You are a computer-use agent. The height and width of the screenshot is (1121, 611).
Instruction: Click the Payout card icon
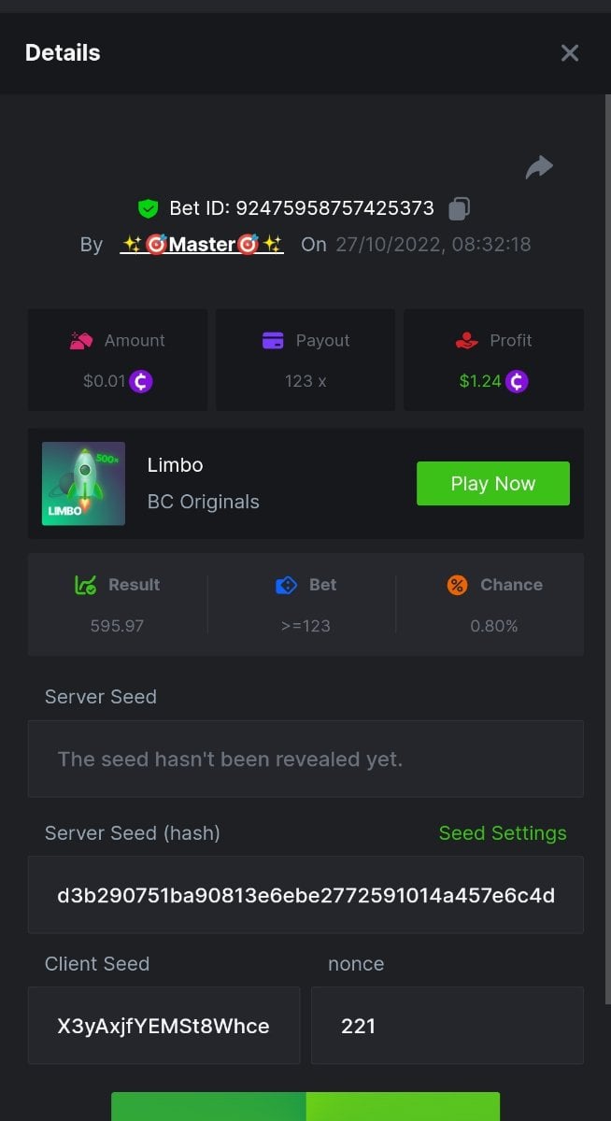click(273, 341)
